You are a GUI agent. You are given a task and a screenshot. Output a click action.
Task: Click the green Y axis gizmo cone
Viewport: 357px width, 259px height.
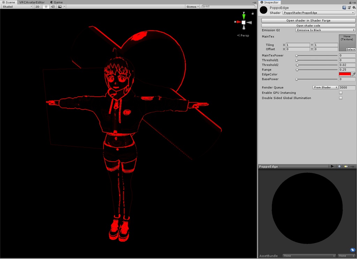[244, 16]
